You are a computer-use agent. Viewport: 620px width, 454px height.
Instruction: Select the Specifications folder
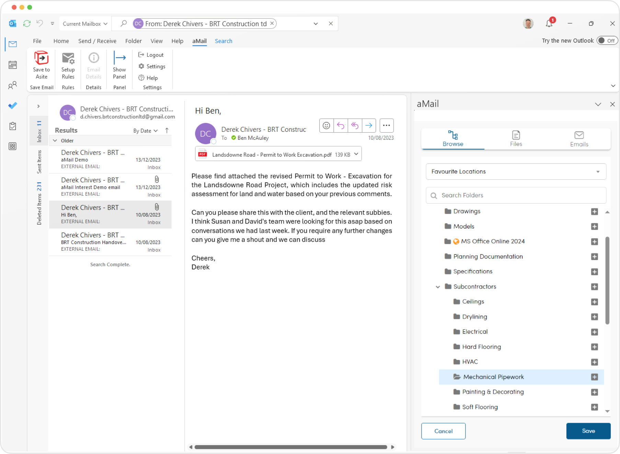coord(473,272)
